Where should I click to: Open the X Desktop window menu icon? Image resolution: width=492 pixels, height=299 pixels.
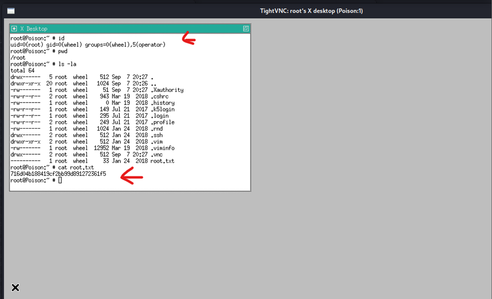pyautogui.click(x=14, y=29)
